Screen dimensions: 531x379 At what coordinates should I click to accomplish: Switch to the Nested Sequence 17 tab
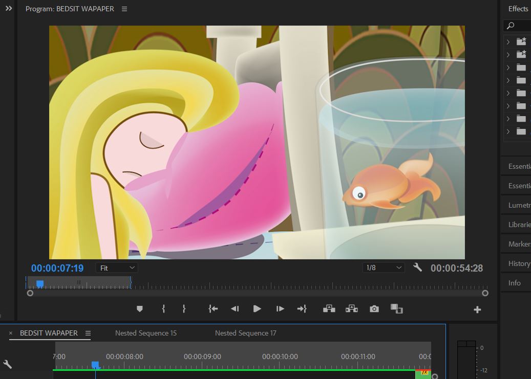point(245,333)
